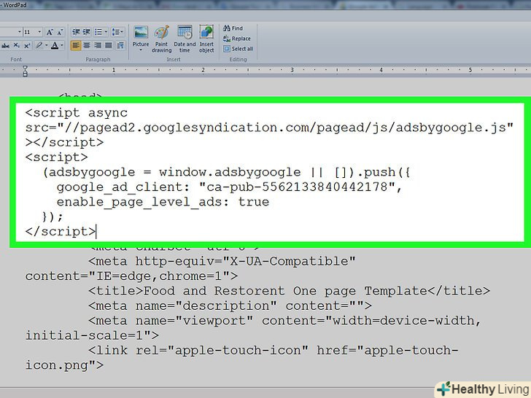The height and width of the screenshot is (398, 531).
Task: Open text highlight color dropdown arrow
Action: pyautogui.click(x=46, y=45)
